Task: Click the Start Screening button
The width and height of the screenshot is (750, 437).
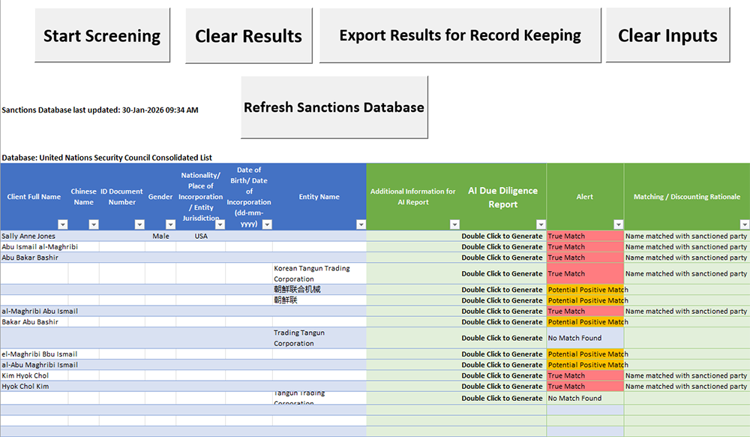Action: (102, 35)
